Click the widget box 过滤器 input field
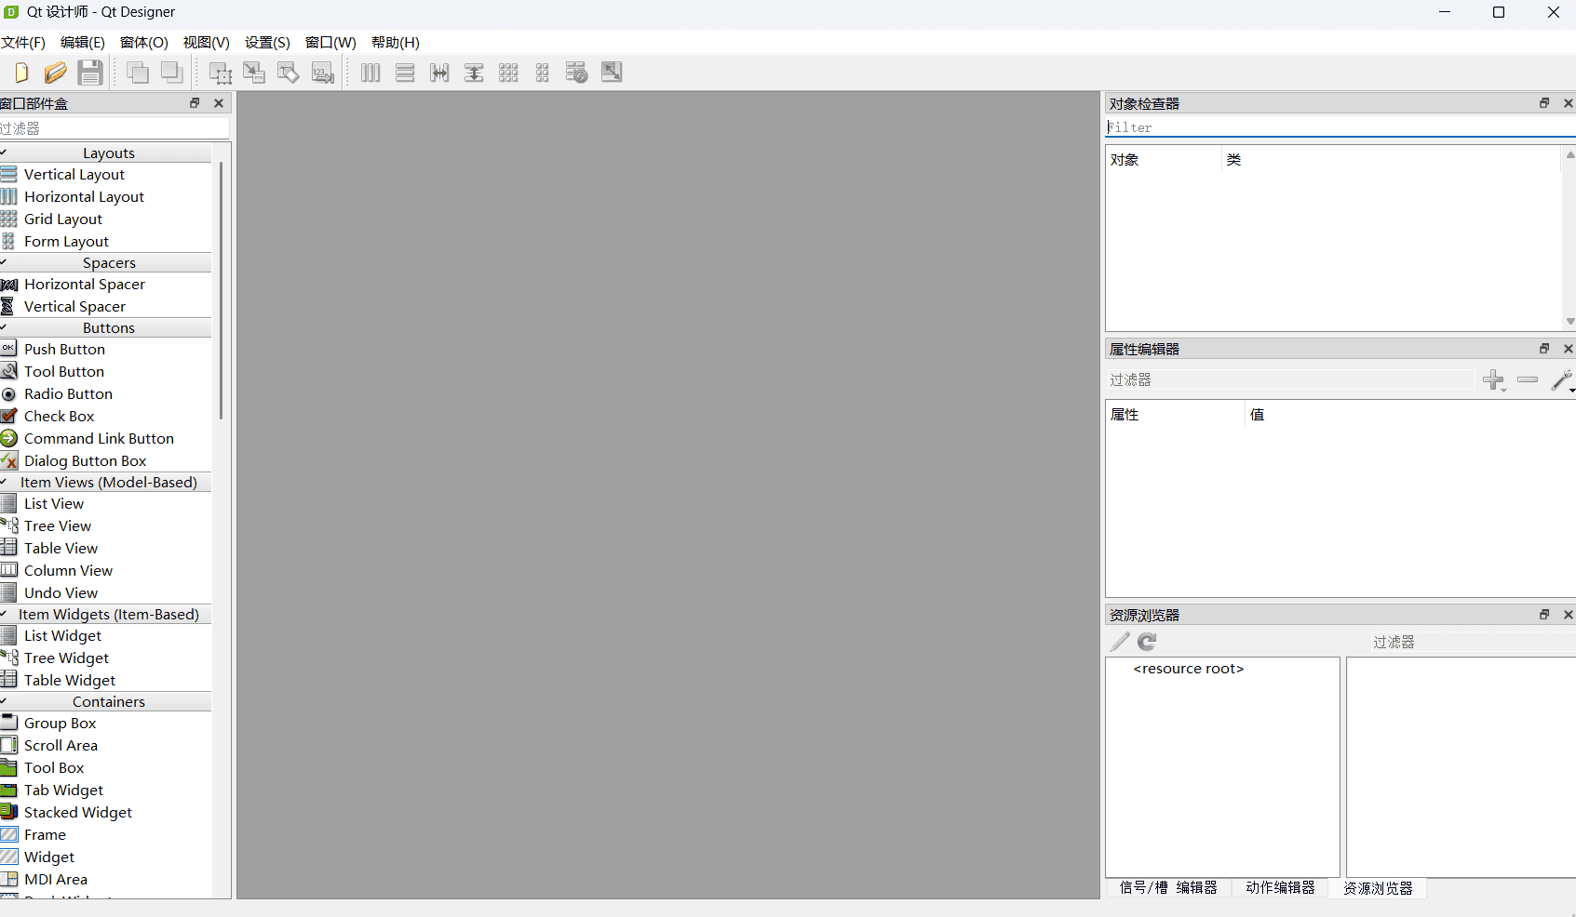This screenshot has height=917, width=1576. tap(114, 128)
